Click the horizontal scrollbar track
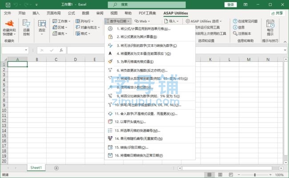 click(227, 168)
